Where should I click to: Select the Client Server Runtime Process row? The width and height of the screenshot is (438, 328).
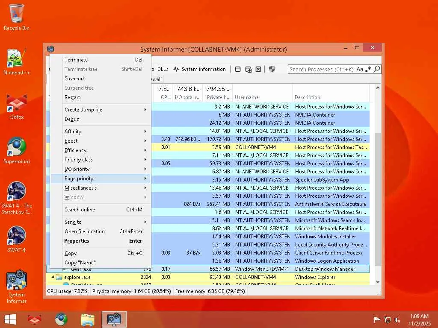(x=260, y=253)
